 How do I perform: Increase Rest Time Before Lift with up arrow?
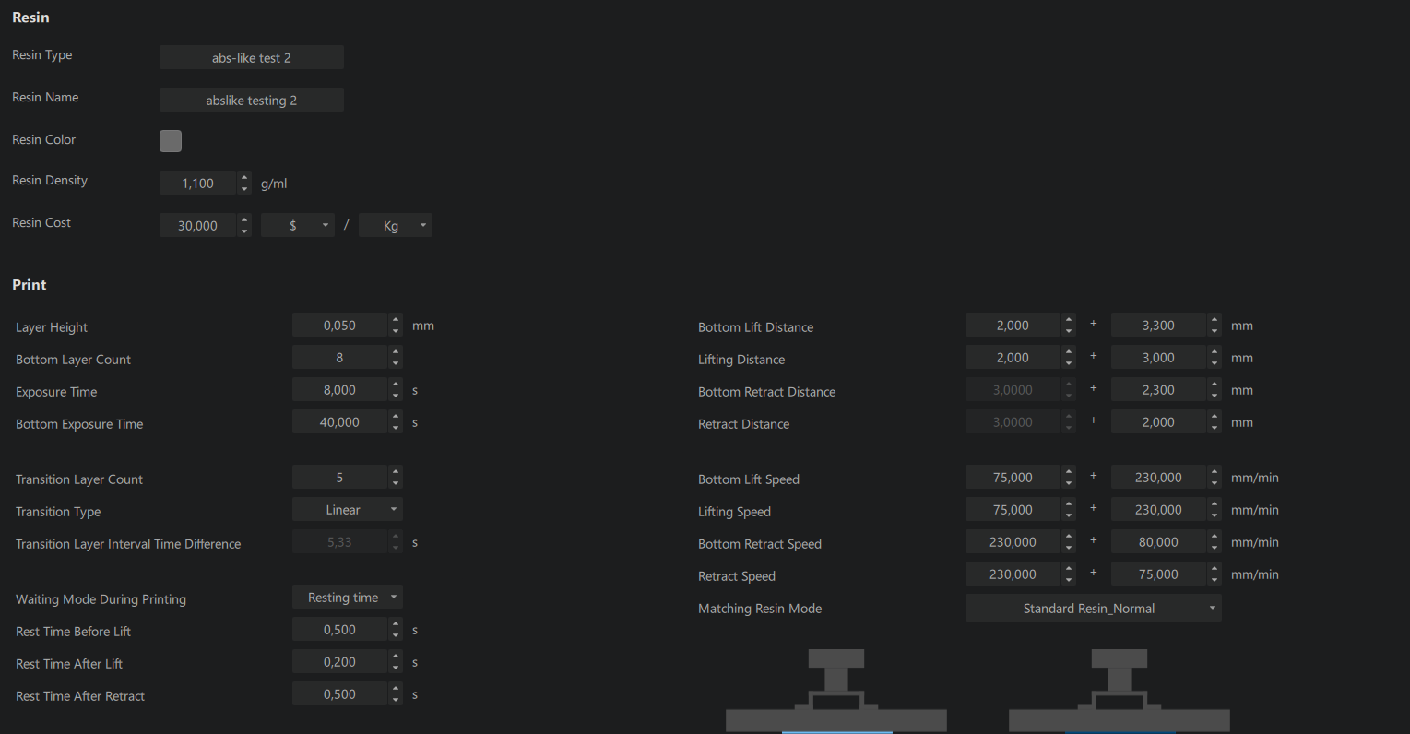point(396,623)
